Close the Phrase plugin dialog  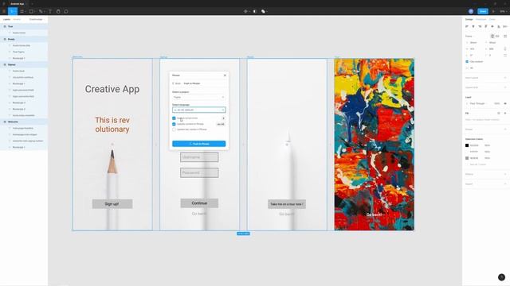tap(225, 75)
